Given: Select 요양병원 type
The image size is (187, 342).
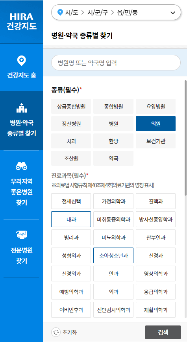Looking at the screenshot, I should [x=156, y=106].
